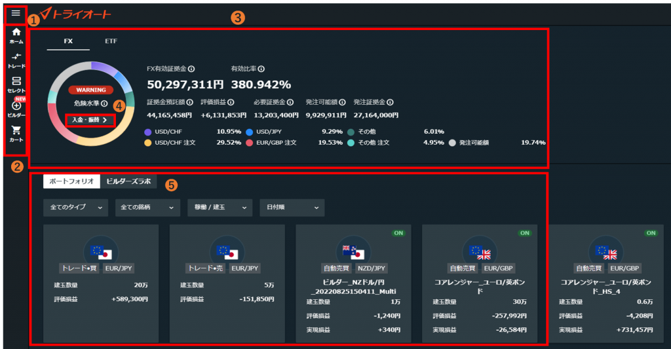Show info for 証拠金預託額
This screenshot has width=671, height=349.
pyautogui.click(x=189, y=102)
